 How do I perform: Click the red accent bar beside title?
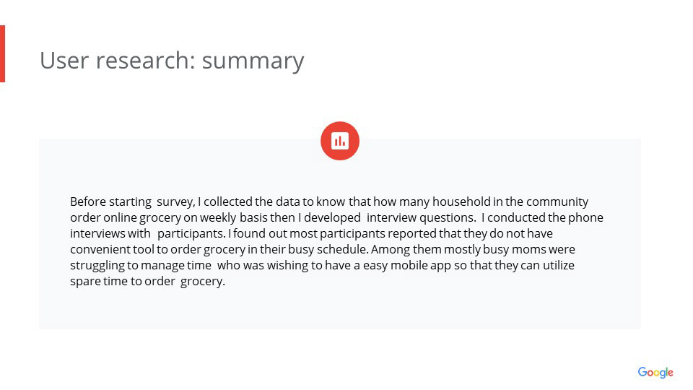(x=2, y=53)
